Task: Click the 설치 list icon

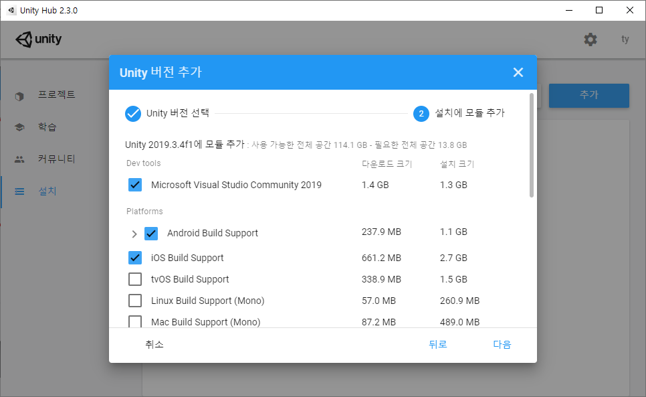Action: pyautogui.click(x=19, y=191)
